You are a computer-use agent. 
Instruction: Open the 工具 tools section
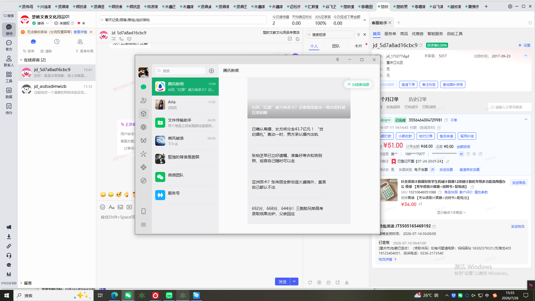9,77
